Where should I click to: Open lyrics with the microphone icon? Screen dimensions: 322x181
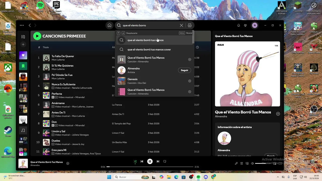[236, 163]
